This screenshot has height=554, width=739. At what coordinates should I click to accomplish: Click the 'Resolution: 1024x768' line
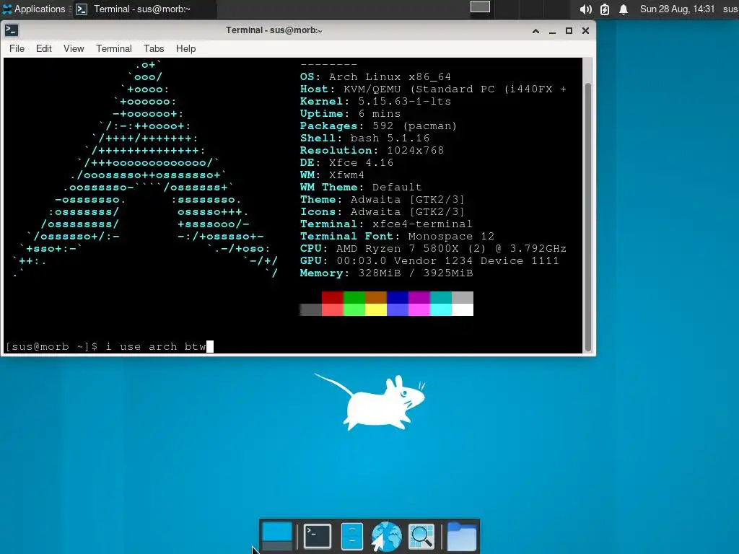372,150
